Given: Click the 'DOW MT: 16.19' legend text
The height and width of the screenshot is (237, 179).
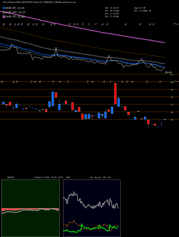Looking at the screenshot, I should 15,12.
